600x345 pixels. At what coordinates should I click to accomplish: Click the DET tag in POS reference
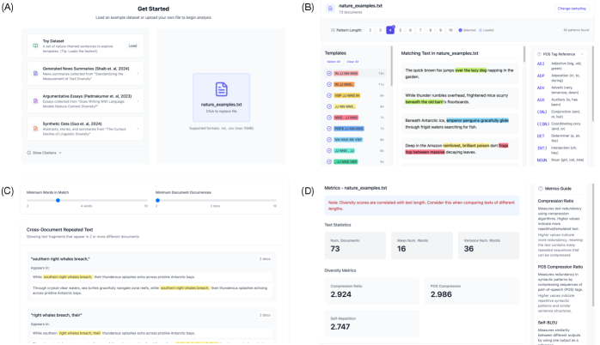click(x=541, y=136)
